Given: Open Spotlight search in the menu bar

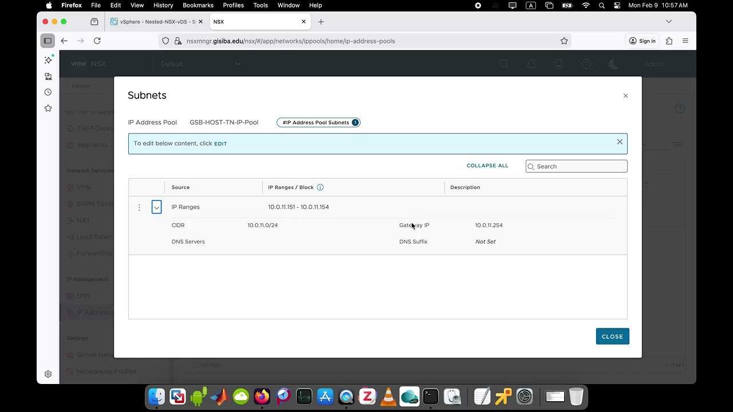Looking at the screenshot, I should tap(602, 5).
